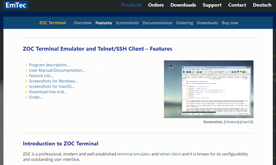The width and height of the screenshot is (276, 165).
Task: Switch the site language to Deutsch
Action: point(262,5)
